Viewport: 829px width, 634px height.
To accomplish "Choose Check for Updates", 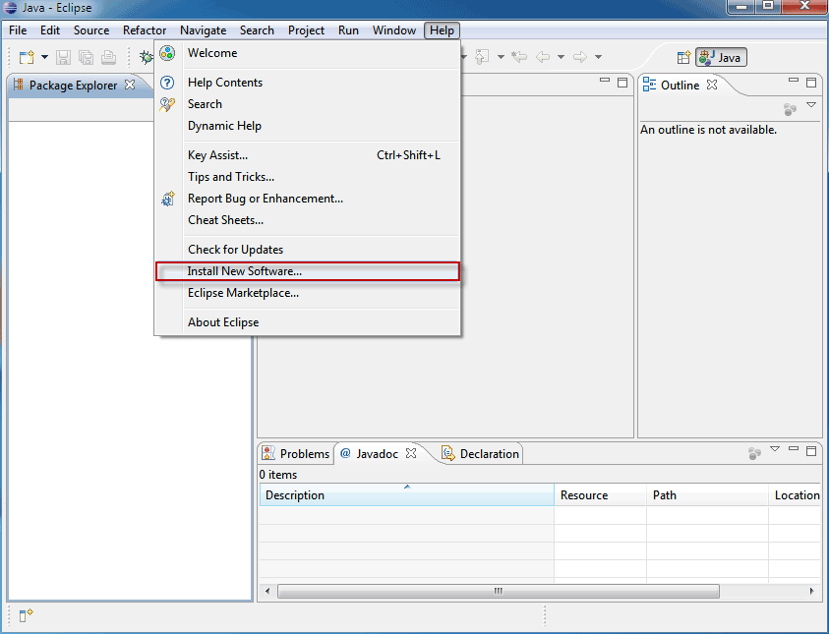I will tap(308, 250).
